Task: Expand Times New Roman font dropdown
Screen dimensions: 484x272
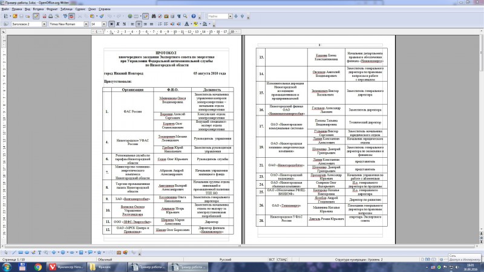Action: (86, 24)
